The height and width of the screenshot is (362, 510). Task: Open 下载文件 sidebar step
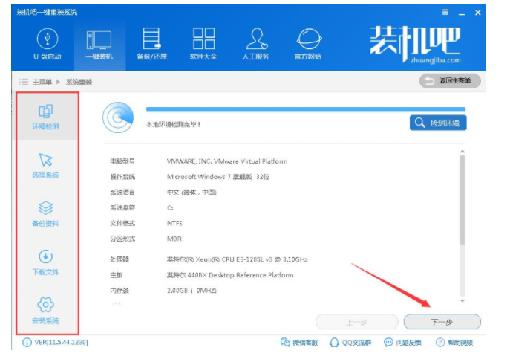pos(45,262)
